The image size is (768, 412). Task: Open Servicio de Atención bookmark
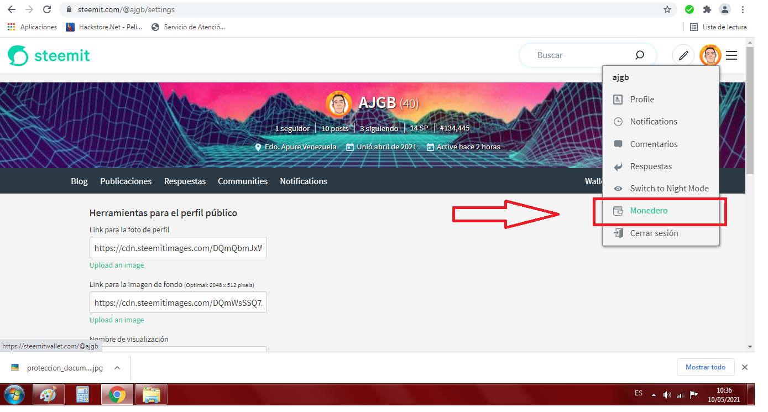(188, 27)
